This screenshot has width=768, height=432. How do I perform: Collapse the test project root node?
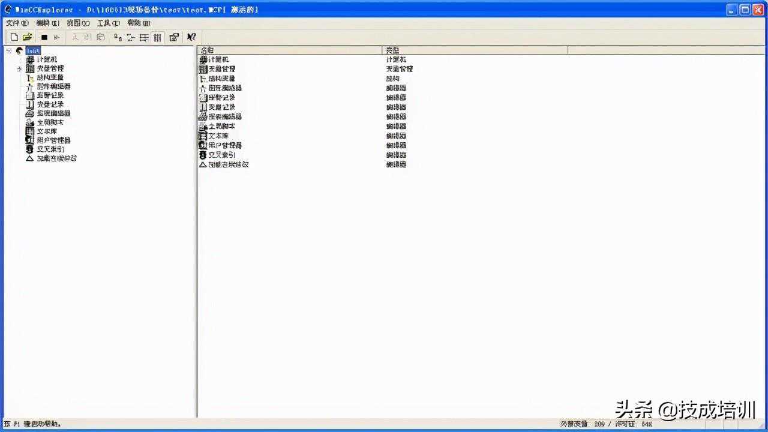pos(8,51)
